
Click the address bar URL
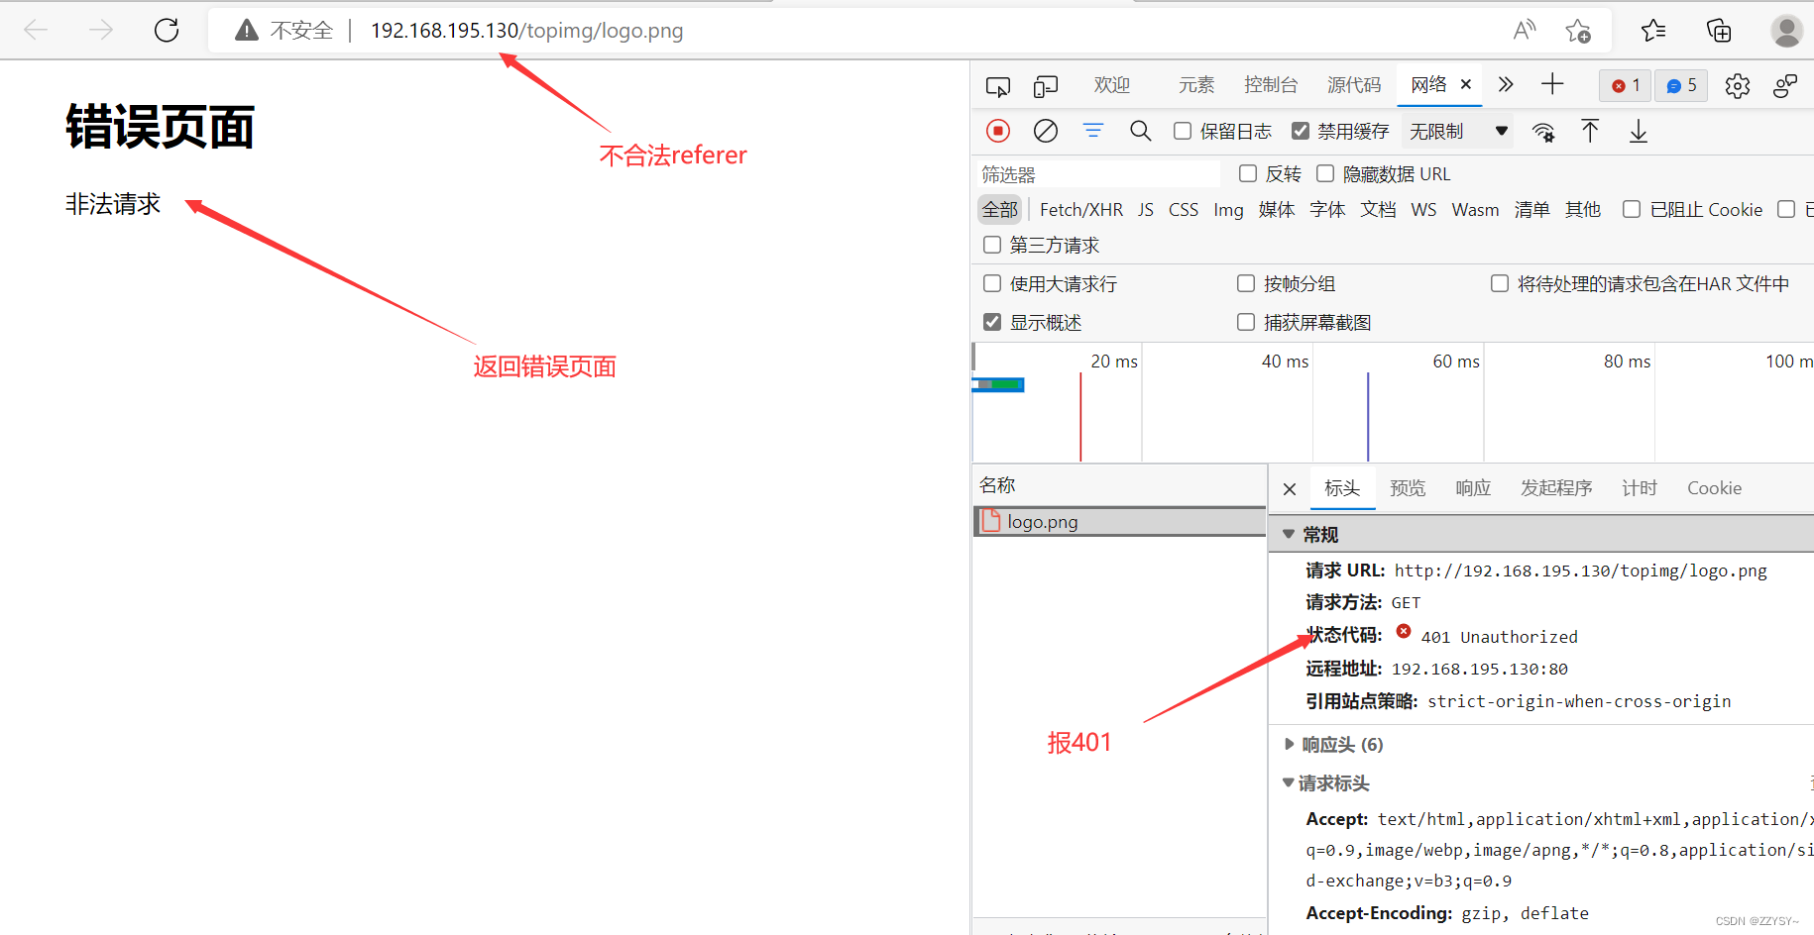(526, 31)
